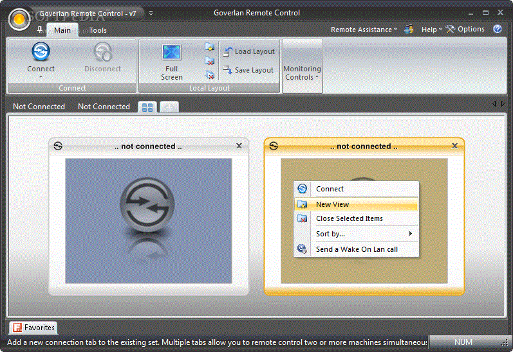Open the Monitoring Controls dropdown
This screenshot has height=352, width=513.
[302, 66]
